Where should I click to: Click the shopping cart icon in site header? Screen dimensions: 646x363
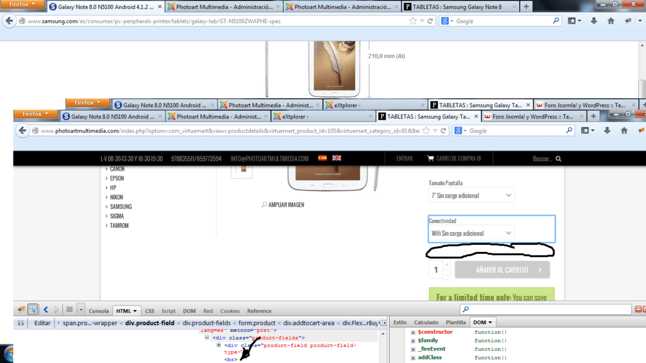(430, 158)
